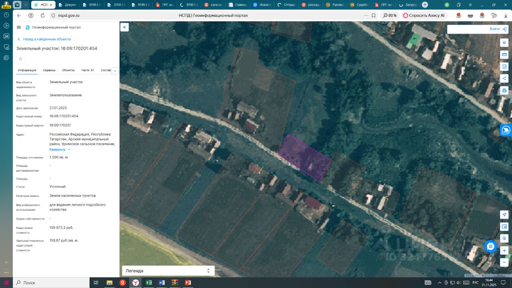512x288 pixels.
Task: Open PowerPoint from the taskbar
Action: pos(188,282)
